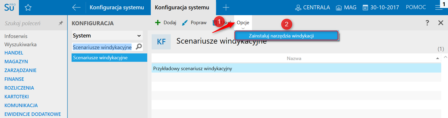Add a new tab with plus icon
This screenshot has width=448, height=118.
point(226,7)
